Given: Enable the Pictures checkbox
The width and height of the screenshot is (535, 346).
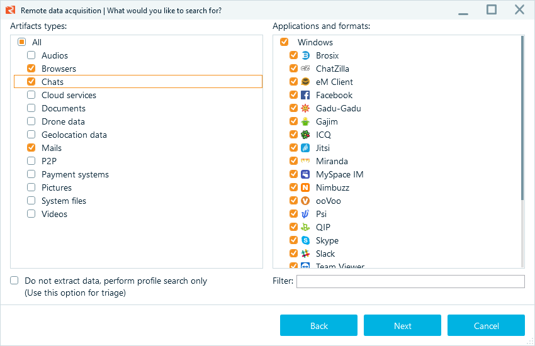Looking at the screenshot, I should (31, 187).
